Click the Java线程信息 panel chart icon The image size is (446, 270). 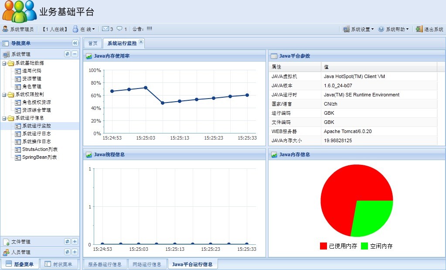89,154
